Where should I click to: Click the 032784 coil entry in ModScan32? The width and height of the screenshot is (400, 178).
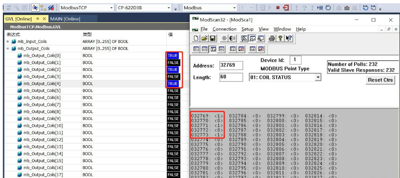(x=245, y=116)
